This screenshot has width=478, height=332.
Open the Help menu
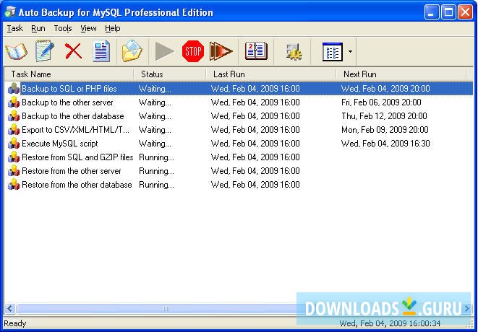113,28
